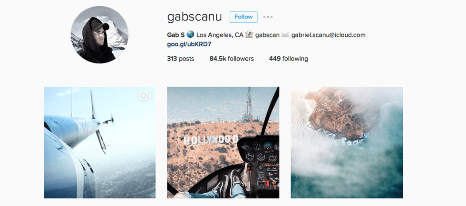Click the gabriel.scanu@icloud.com email text
Image resolution: width=466 pixels, height=206 pixels.
tap(328, 35)
